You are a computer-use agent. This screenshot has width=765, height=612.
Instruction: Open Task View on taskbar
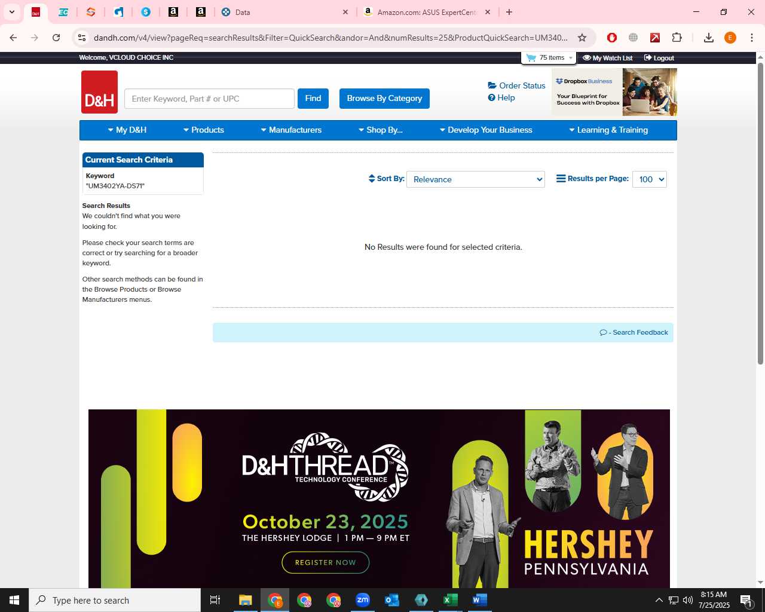pos(215,600)
